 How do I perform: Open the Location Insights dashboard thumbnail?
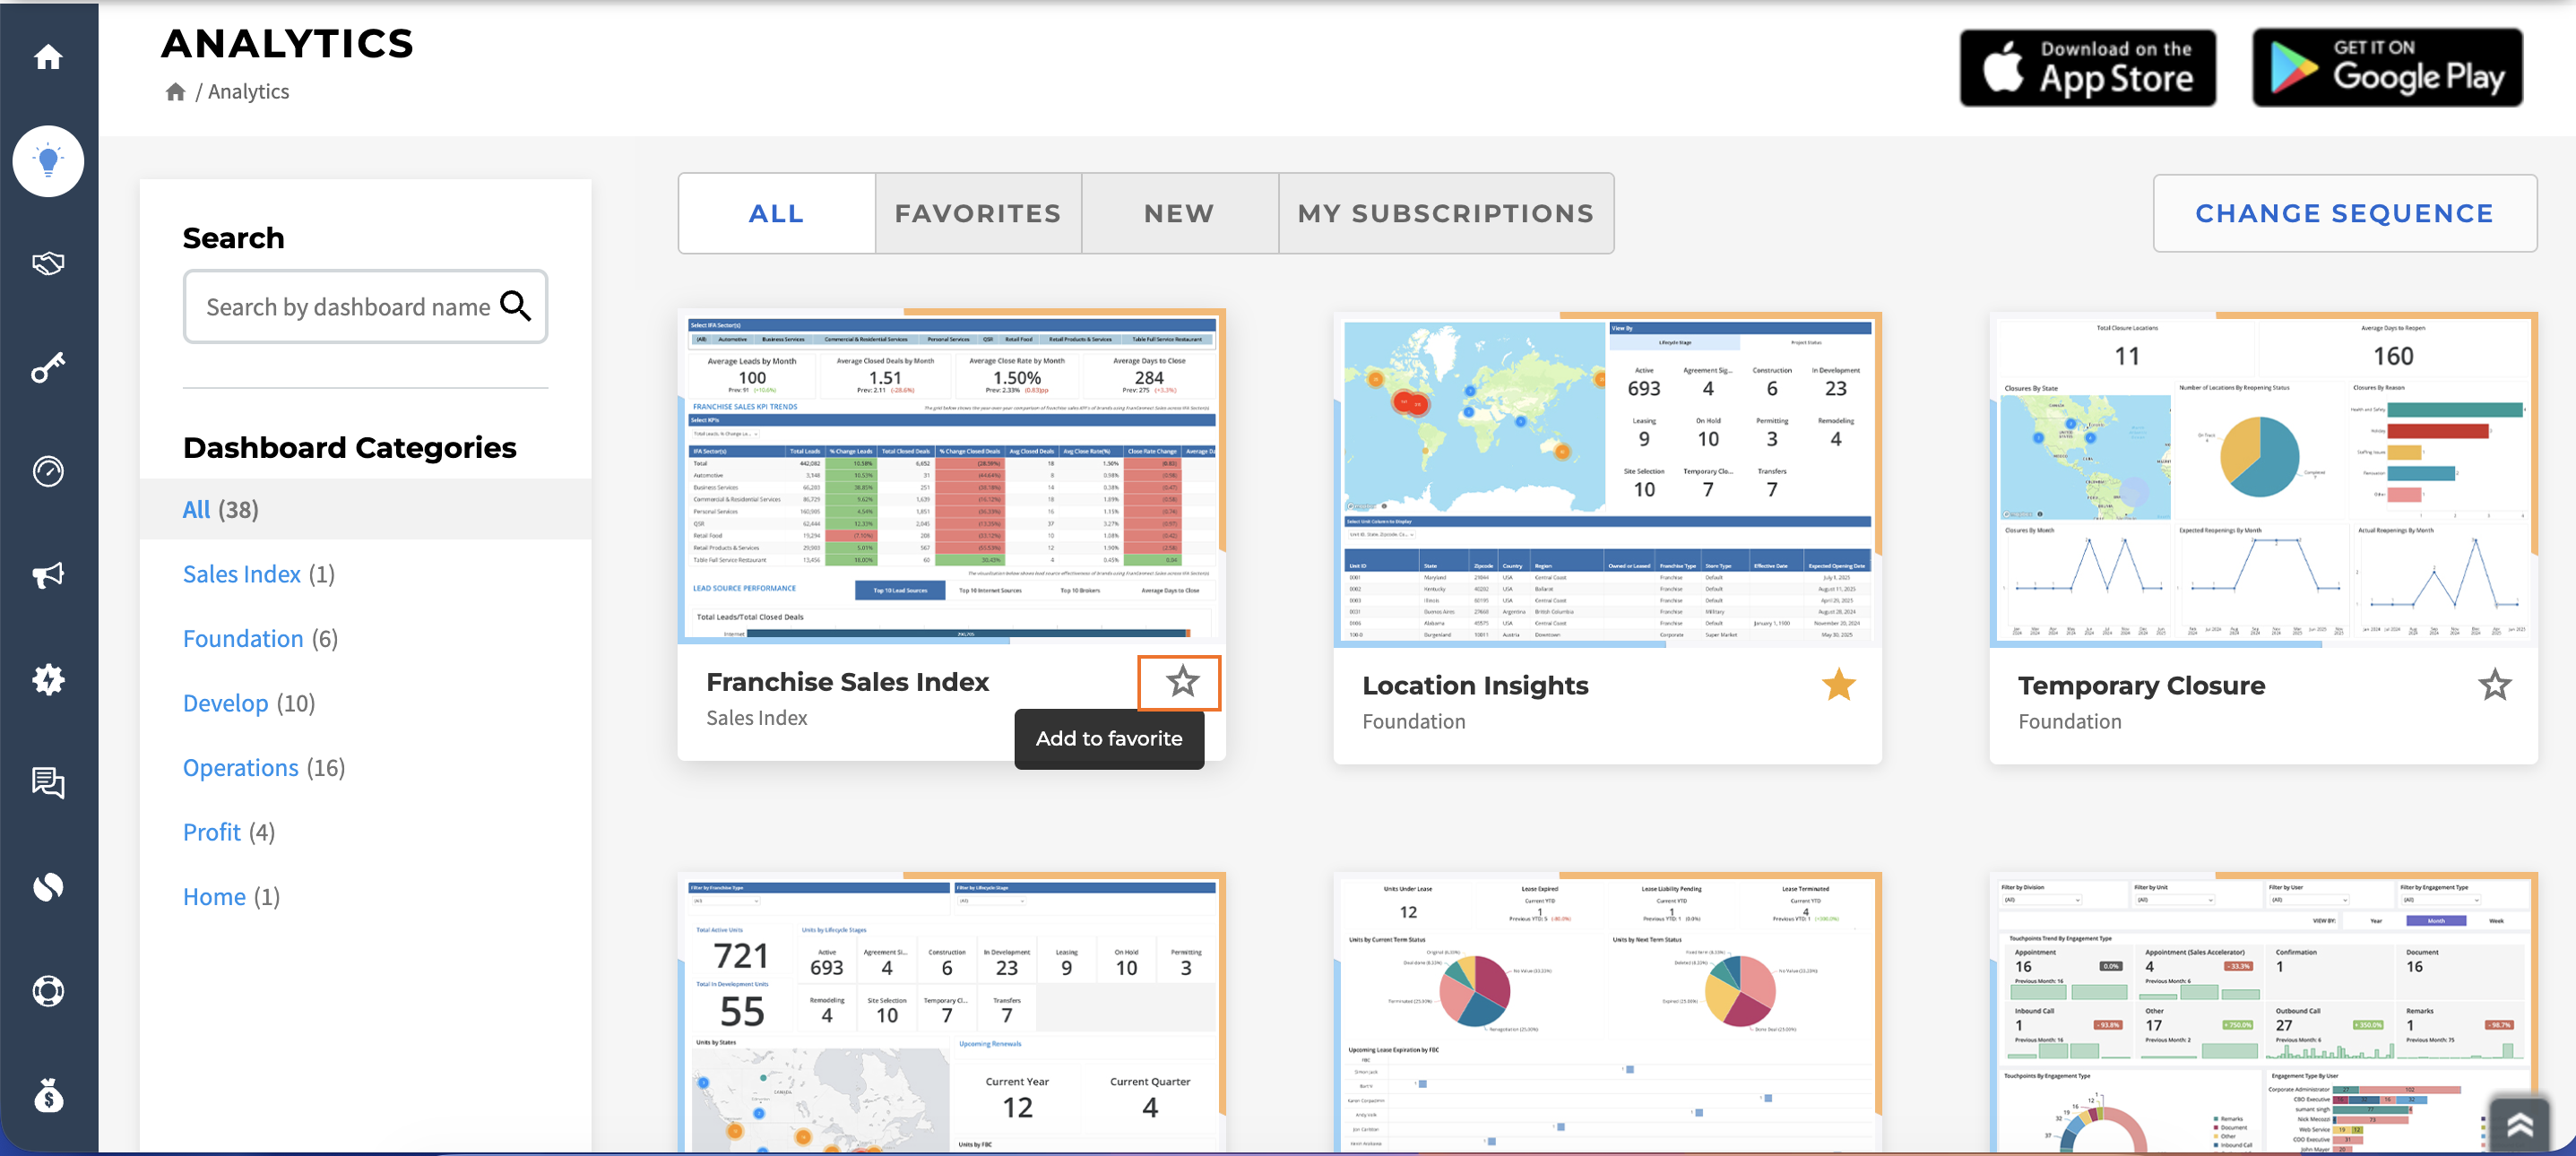1607,480
